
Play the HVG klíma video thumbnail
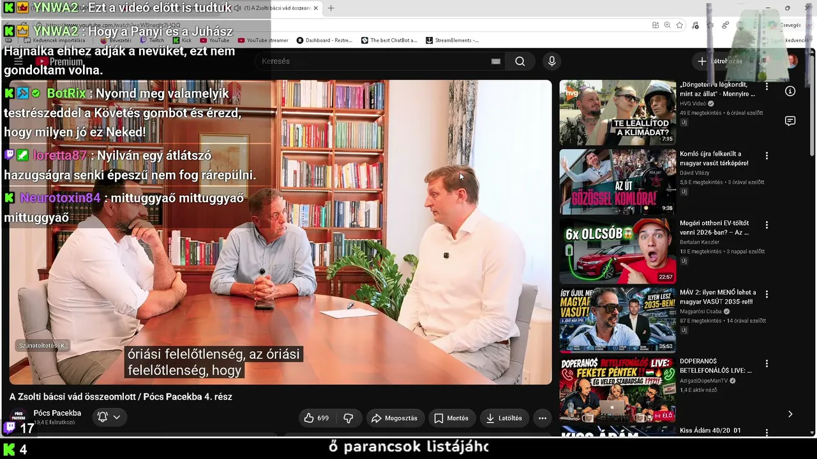618,113
